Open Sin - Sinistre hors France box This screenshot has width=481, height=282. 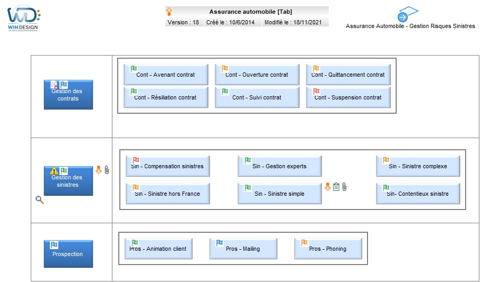168,194
